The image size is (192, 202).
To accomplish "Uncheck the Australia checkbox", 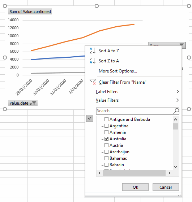I will coord(106,139).
